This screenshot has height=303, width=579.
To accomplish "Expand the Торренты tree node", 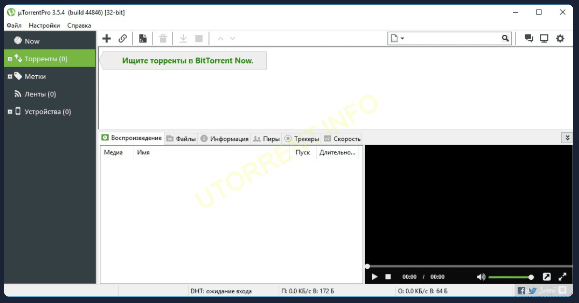I will pyautogui.click(x=9, y=59).
